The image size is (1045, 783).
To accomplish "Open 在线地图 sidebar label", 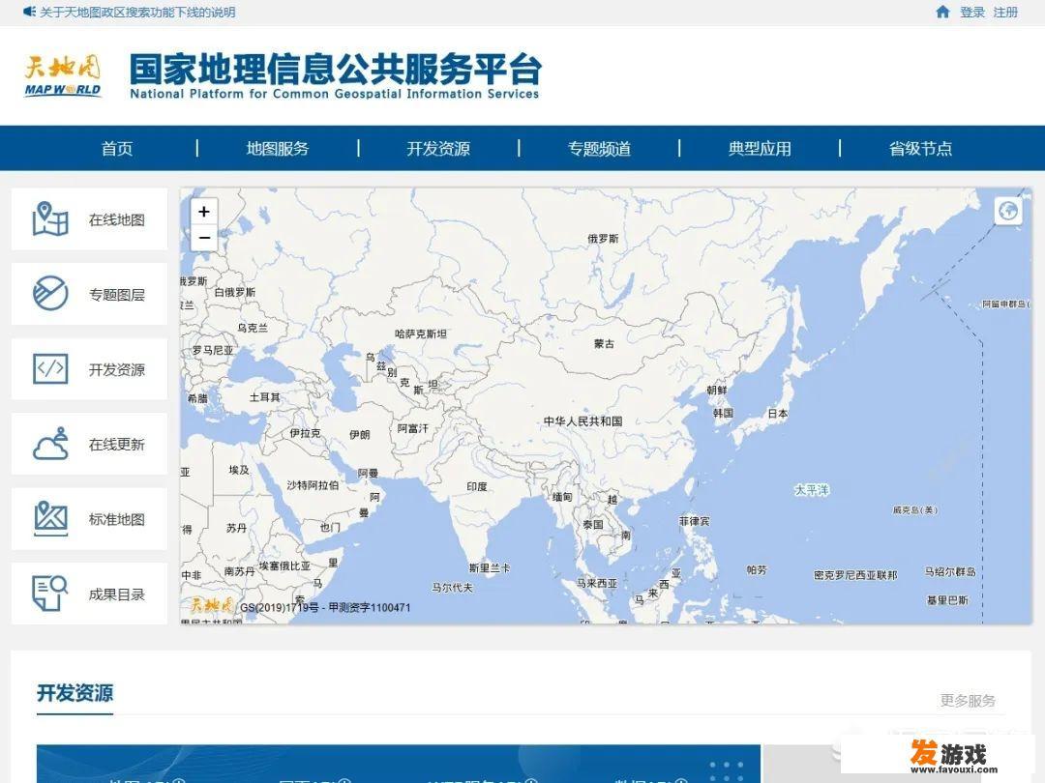I will tap(117, 219).
